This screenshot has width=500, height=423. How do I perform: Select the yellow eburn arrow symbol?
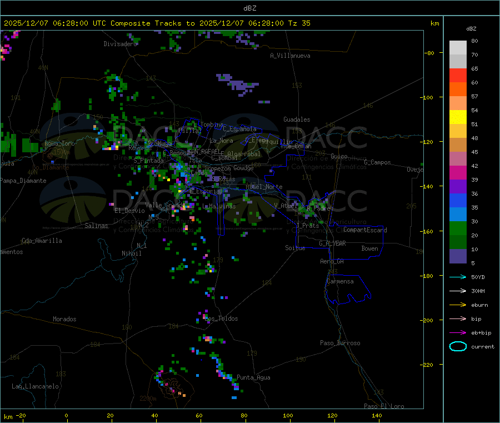click(x=458, y=305)
